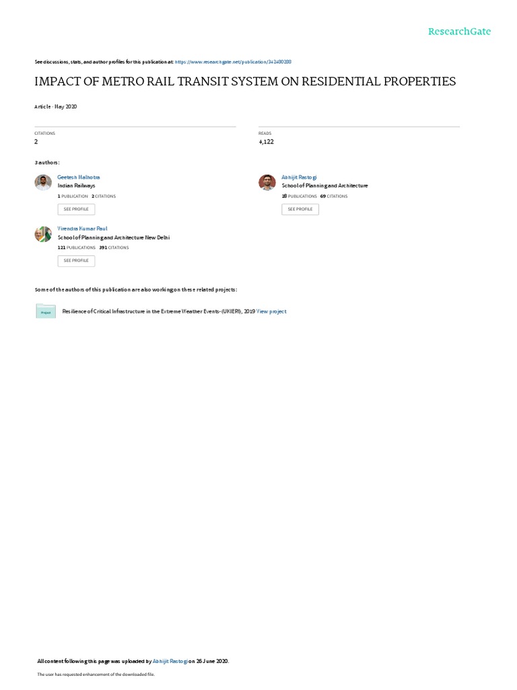
Task: Open the researchgate.net publication URL
Action: 233,62
